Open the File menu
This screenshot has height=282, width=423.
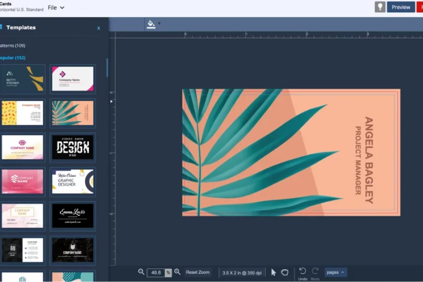coord(56,7)
